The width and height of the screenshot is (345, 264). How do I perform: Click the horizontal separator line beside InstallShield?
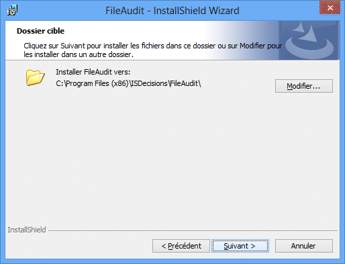pos(193,230)
